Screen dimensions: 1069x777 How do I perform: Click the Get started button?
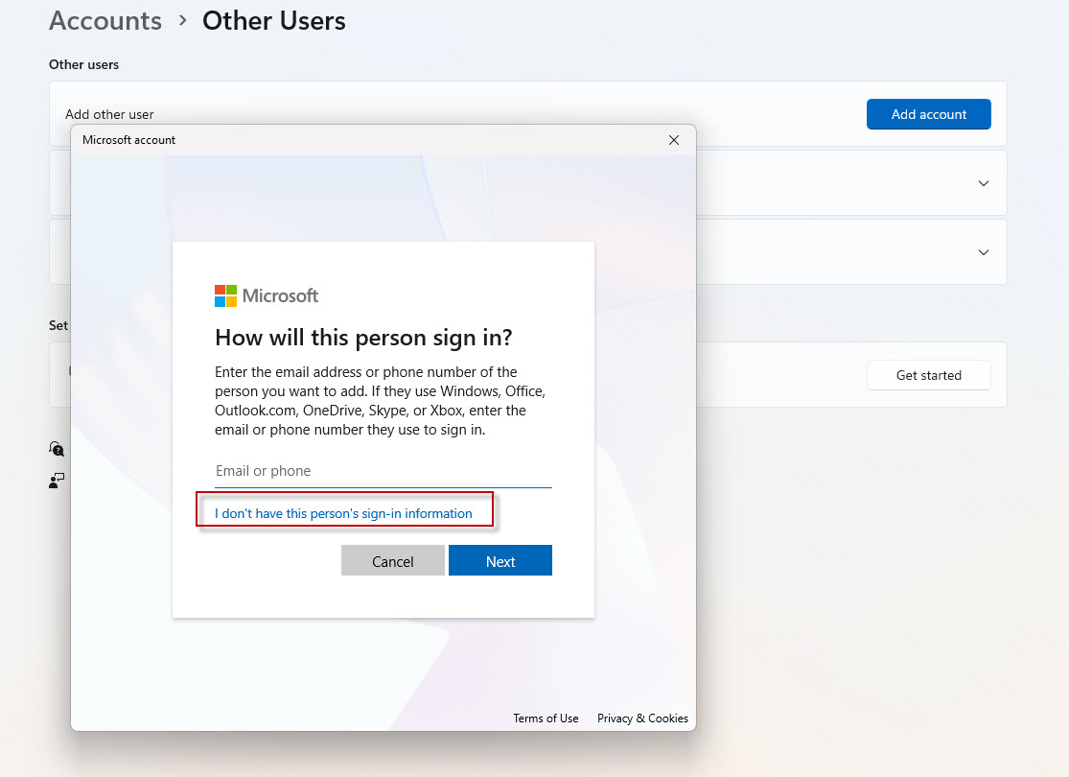929,375
